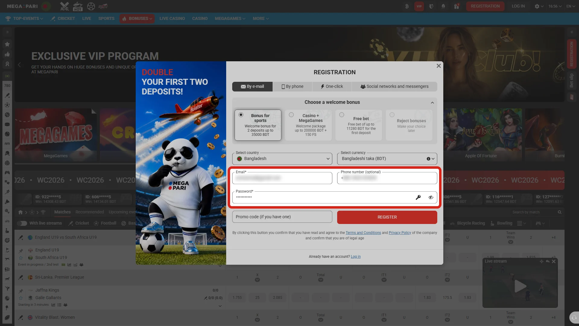Image resolution: width=579 pixels, height=326 pixels.
Task: Open CRICKET in navigation bar
Action: (63, 18)
